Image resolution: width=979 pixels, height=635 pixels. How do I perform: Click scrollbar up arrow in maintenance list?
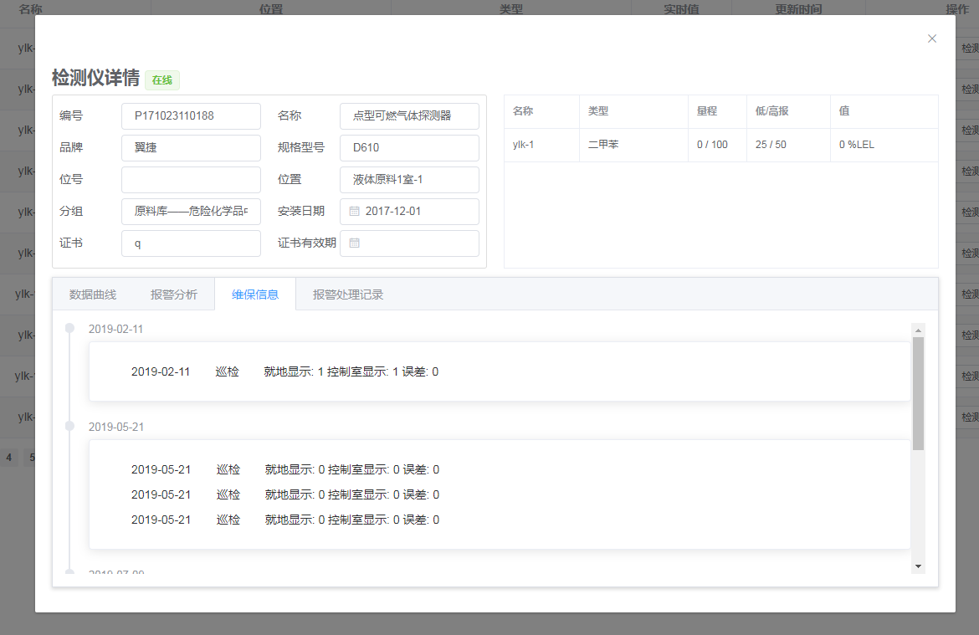tap(918, 330)
